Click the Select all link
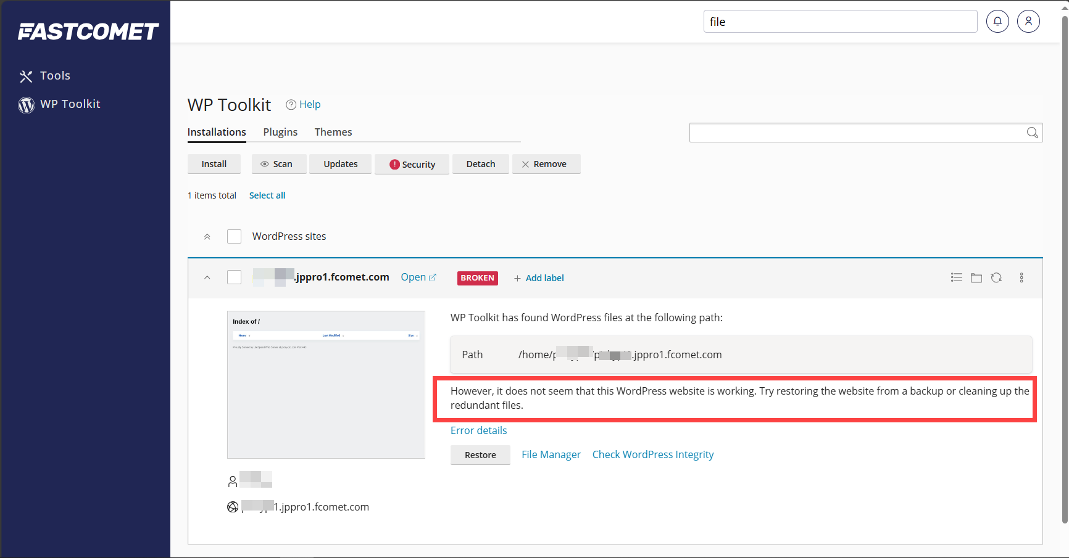The width and height of the screenshot is (1069, 558). (267, 195)
